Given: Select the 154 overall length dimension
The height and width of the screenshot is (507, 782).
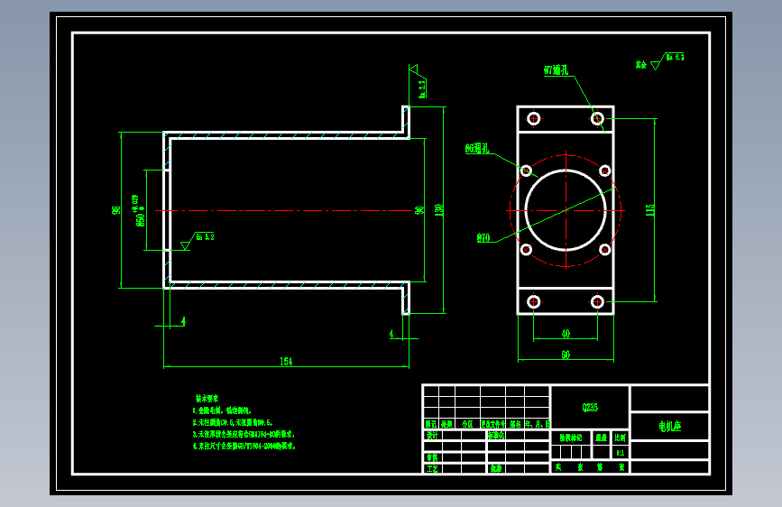Looking at the screenshot, I should point(286,361).
